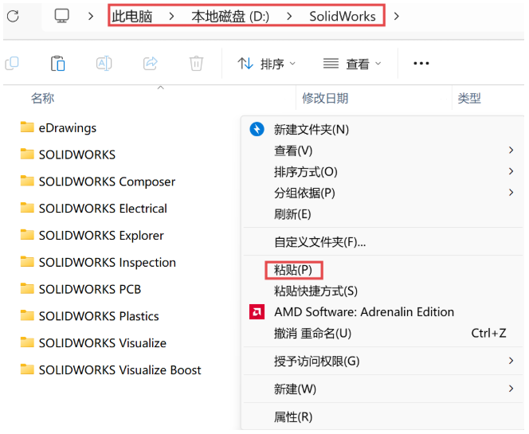Sort by the 修改日期 column header
This screenshot has height=434, width=529.
pos(325,99)
